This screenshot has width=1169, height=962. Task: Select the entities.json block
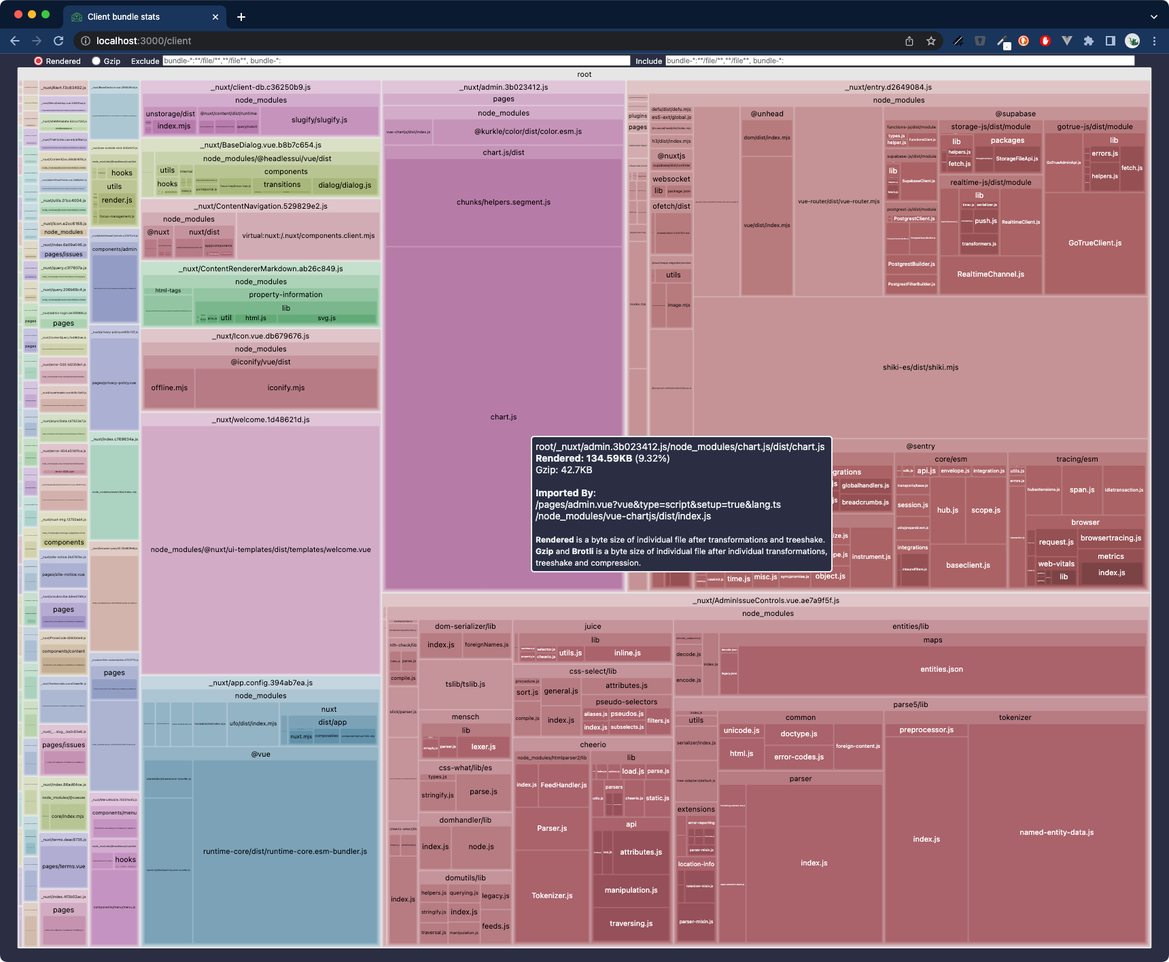pyautogui.click(x=941, y=670)
